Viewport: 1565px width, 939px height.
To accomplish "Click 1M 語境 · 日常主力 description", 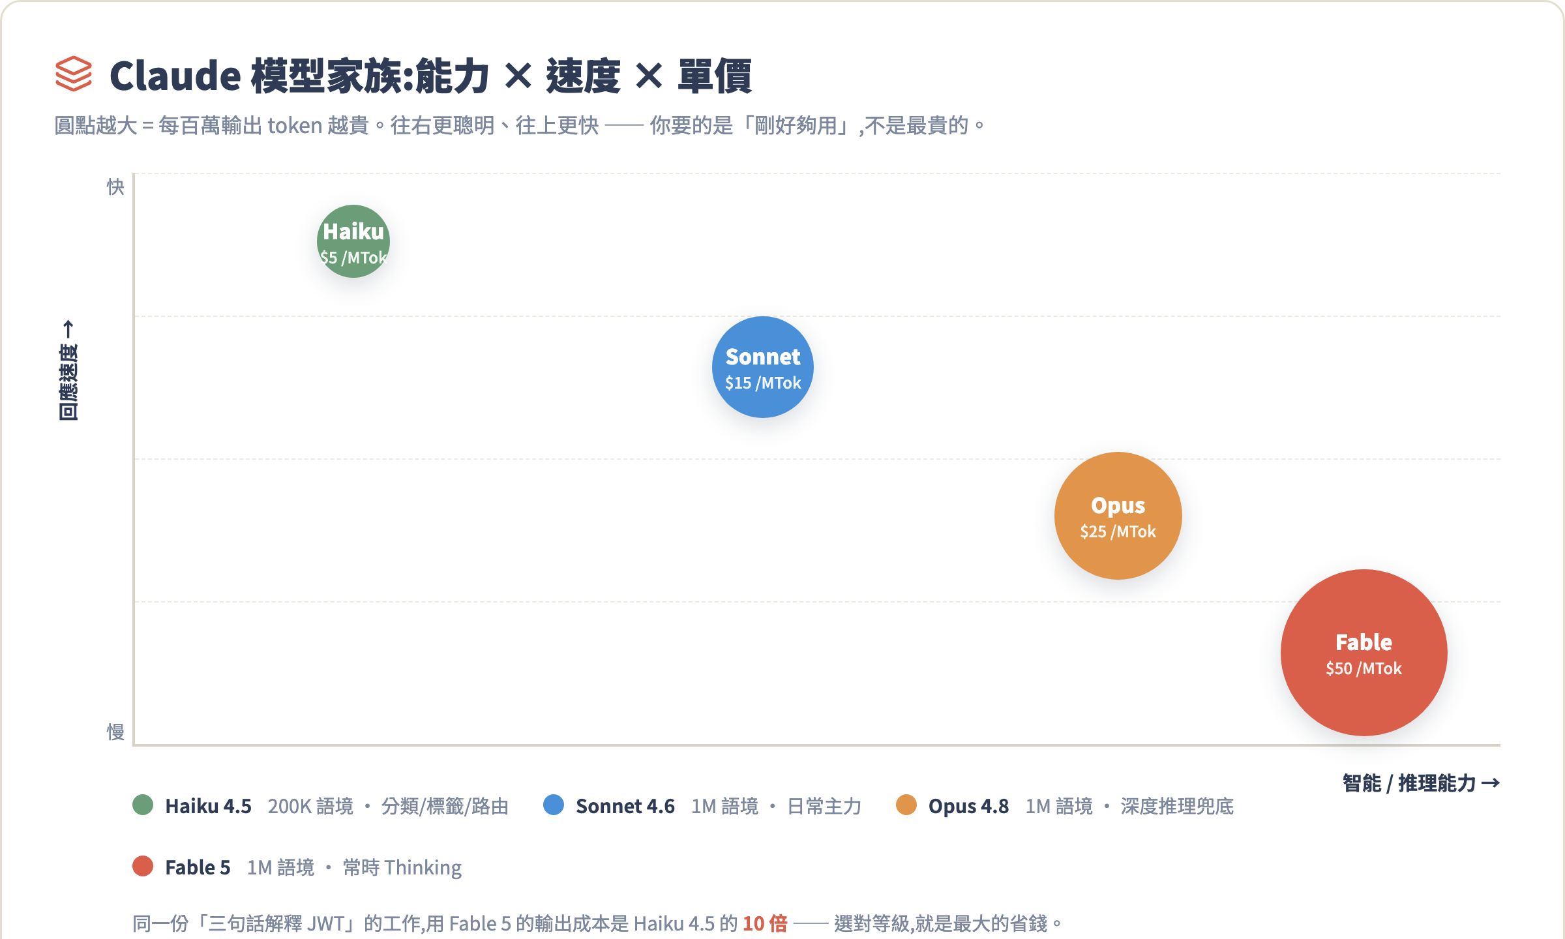I will coord(776,807).
